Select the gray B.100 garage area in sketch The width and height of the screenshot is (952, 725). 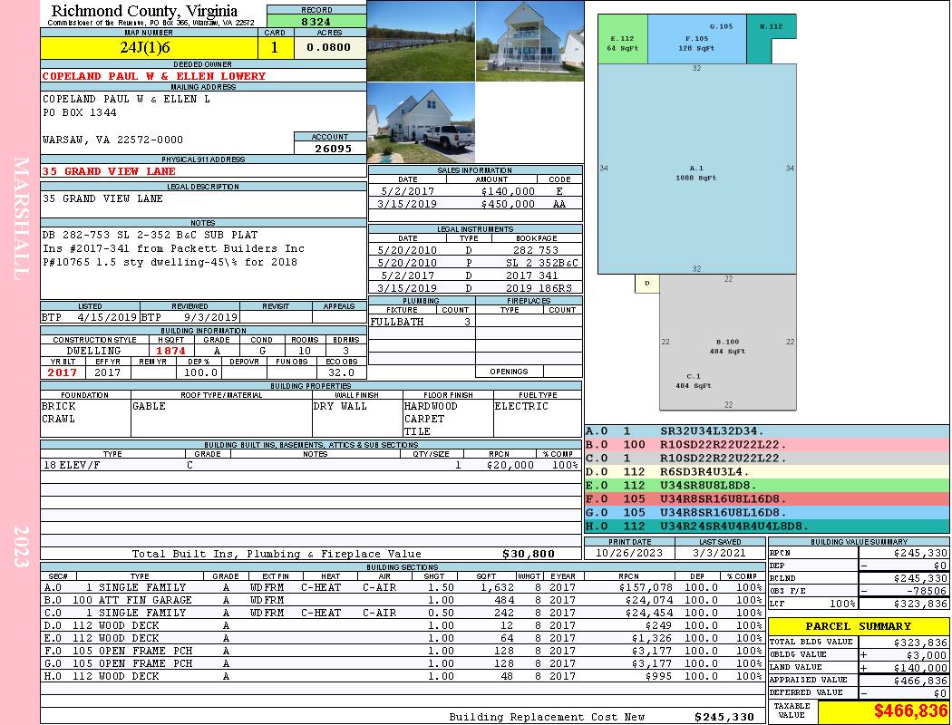728,344
